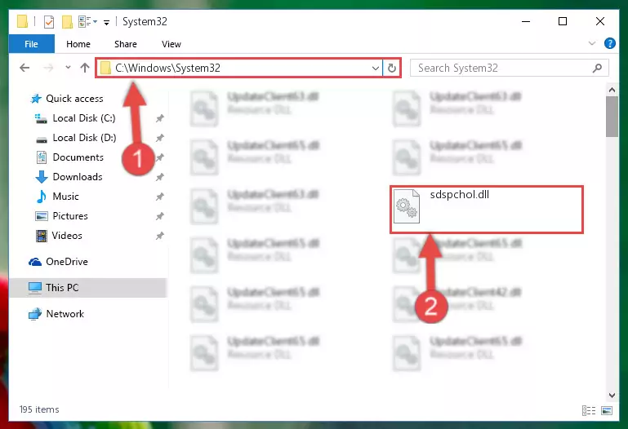The image size is (628, 429).
Task: Click the Properties quick access toolbar icon
Action: coord(49,21)
